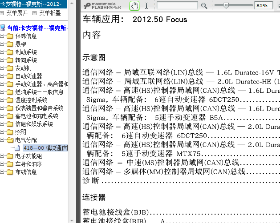This screenshot has height=223, width=280.
Task: Open 局域互联网络(LIN)总线 2.0L Duratec-HE entry
Action: click(181, 81)
